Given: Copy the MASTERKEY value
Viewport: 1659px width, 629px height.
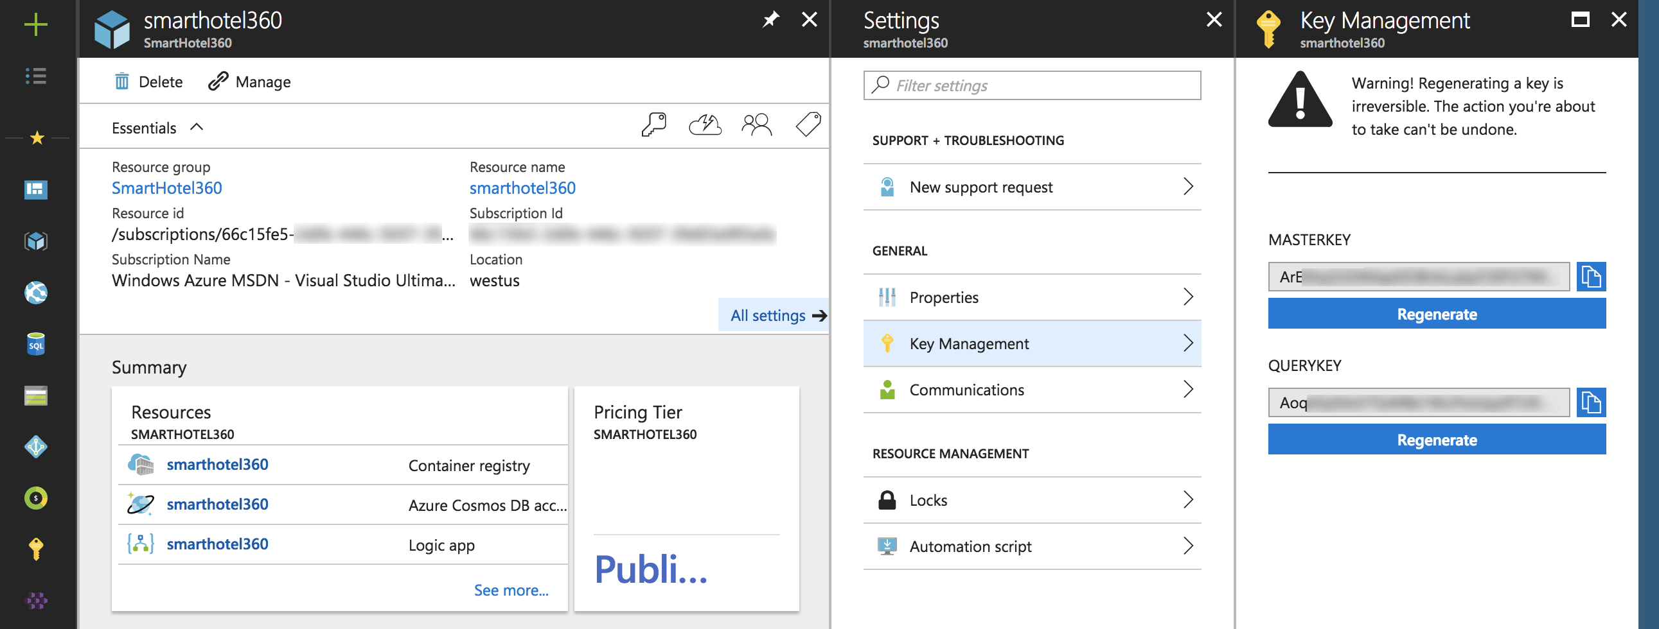Looking at the screenshot, I should pos(1591,277).
